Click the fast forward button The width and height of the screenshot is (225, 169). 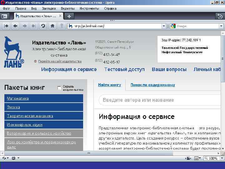[34, 26]
